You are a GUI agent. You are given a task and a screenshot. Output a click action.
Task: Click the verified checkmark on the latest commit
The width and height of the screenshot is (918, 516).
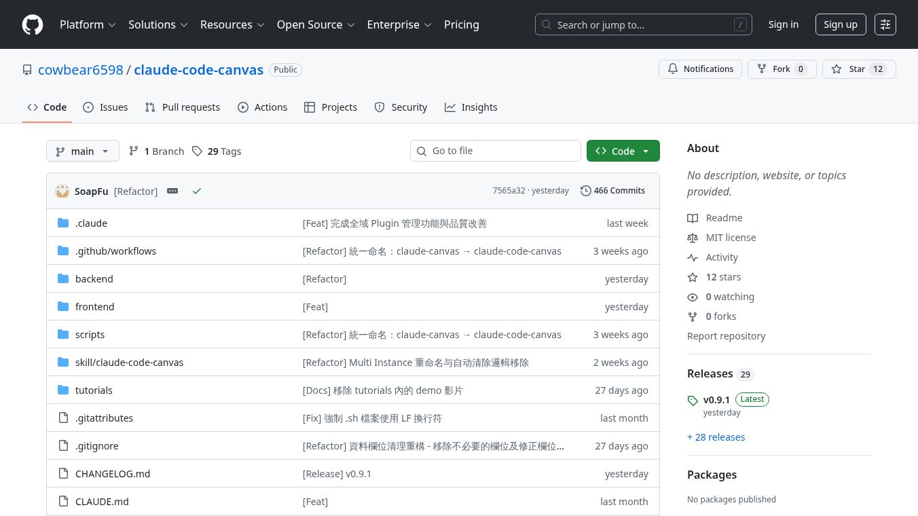pos(197,191)
